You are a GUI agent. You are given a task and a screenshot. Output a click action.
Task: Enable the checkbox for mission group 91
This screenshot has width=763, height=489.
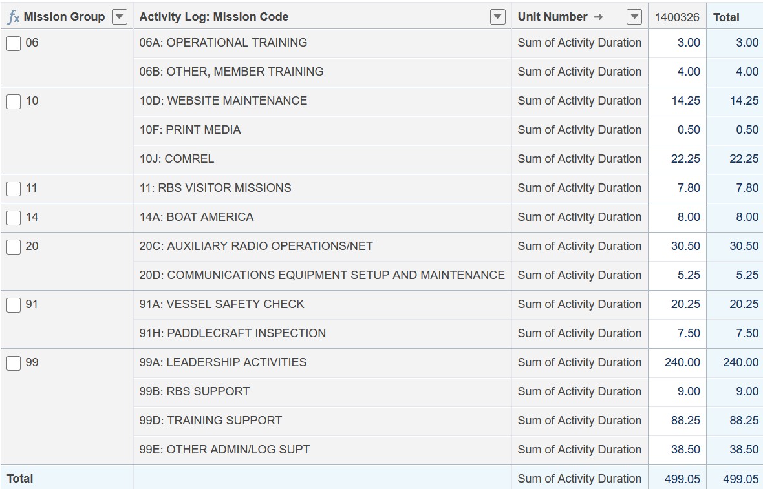pyautogui.click(x=14, y=305)
